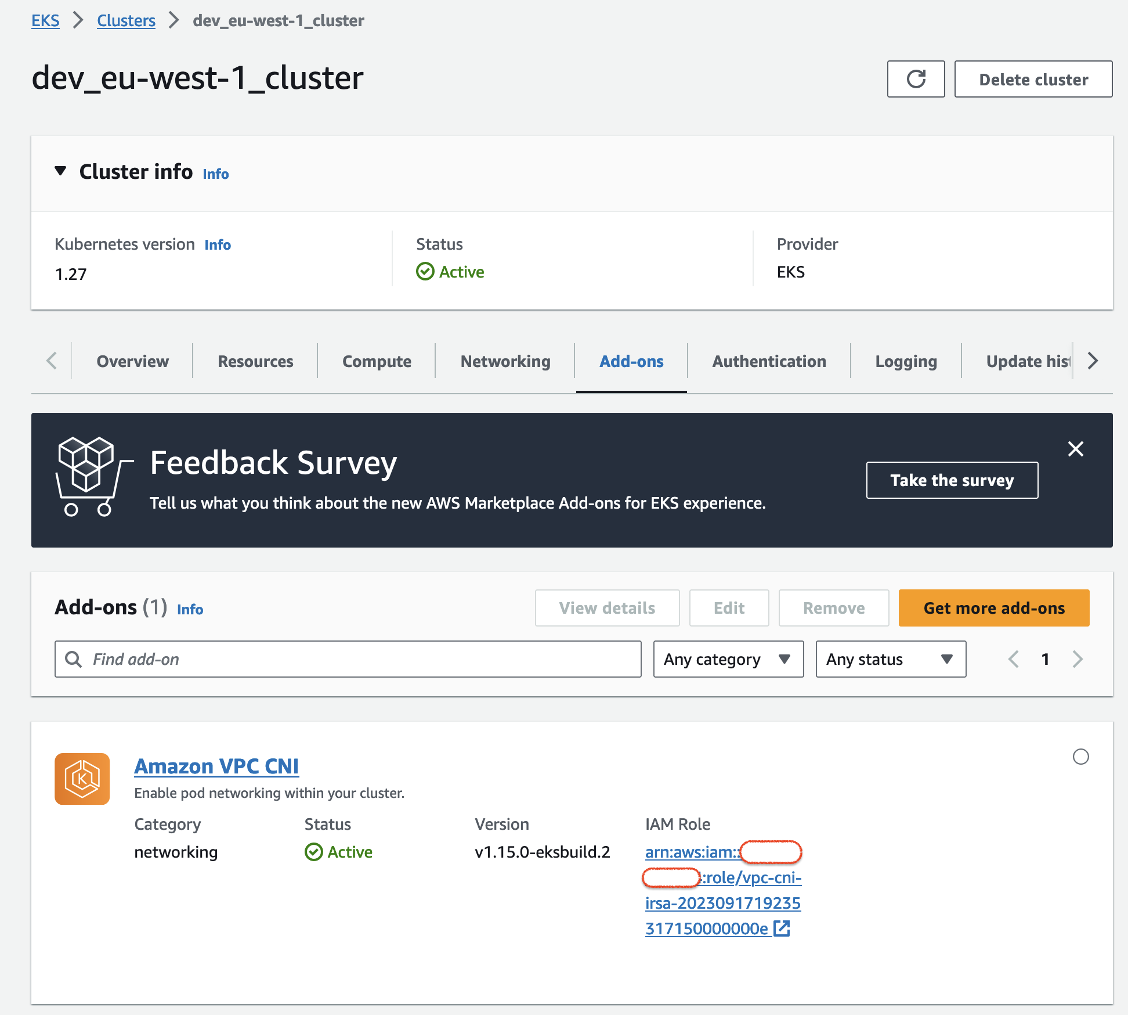The width and height of the screenshot is (1128, 1015).
Task: Select the Amazon VPC CNI radio button
Action: (x=1080, y=757)
